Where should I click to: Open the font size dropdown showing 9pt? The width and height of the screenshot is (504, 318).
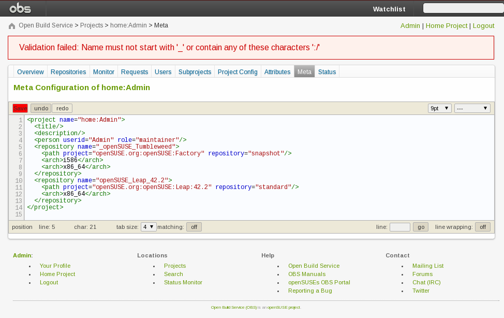(x=439, y=108)
